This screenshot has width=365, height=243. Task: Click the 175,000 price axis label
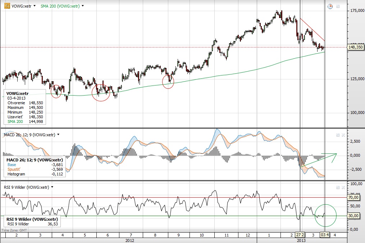coord(357,10)
